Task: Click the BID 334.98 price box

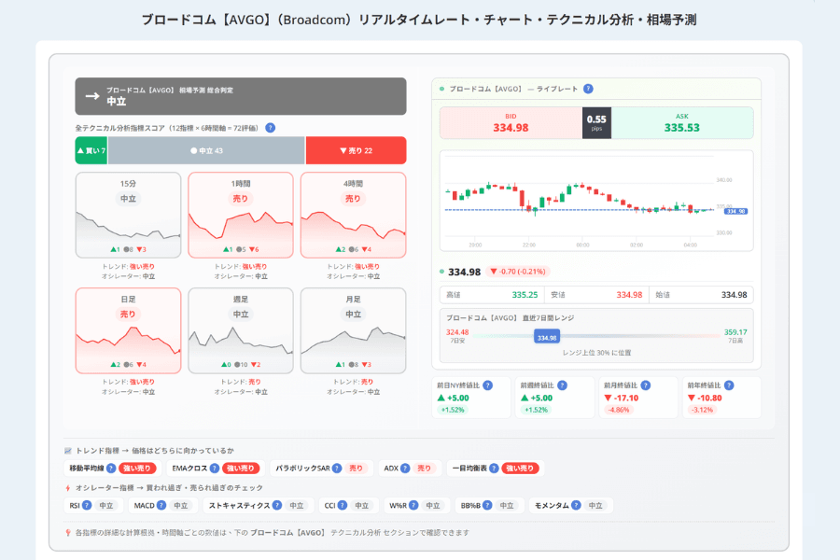Action: 511,123
